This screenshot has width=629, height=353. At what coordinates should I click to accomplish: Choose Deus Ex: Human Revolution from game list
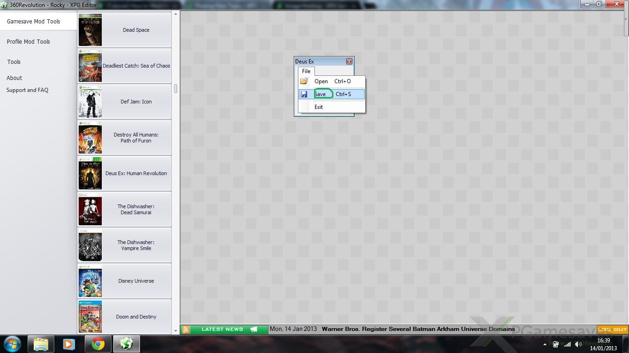click(x=136, y=173)
